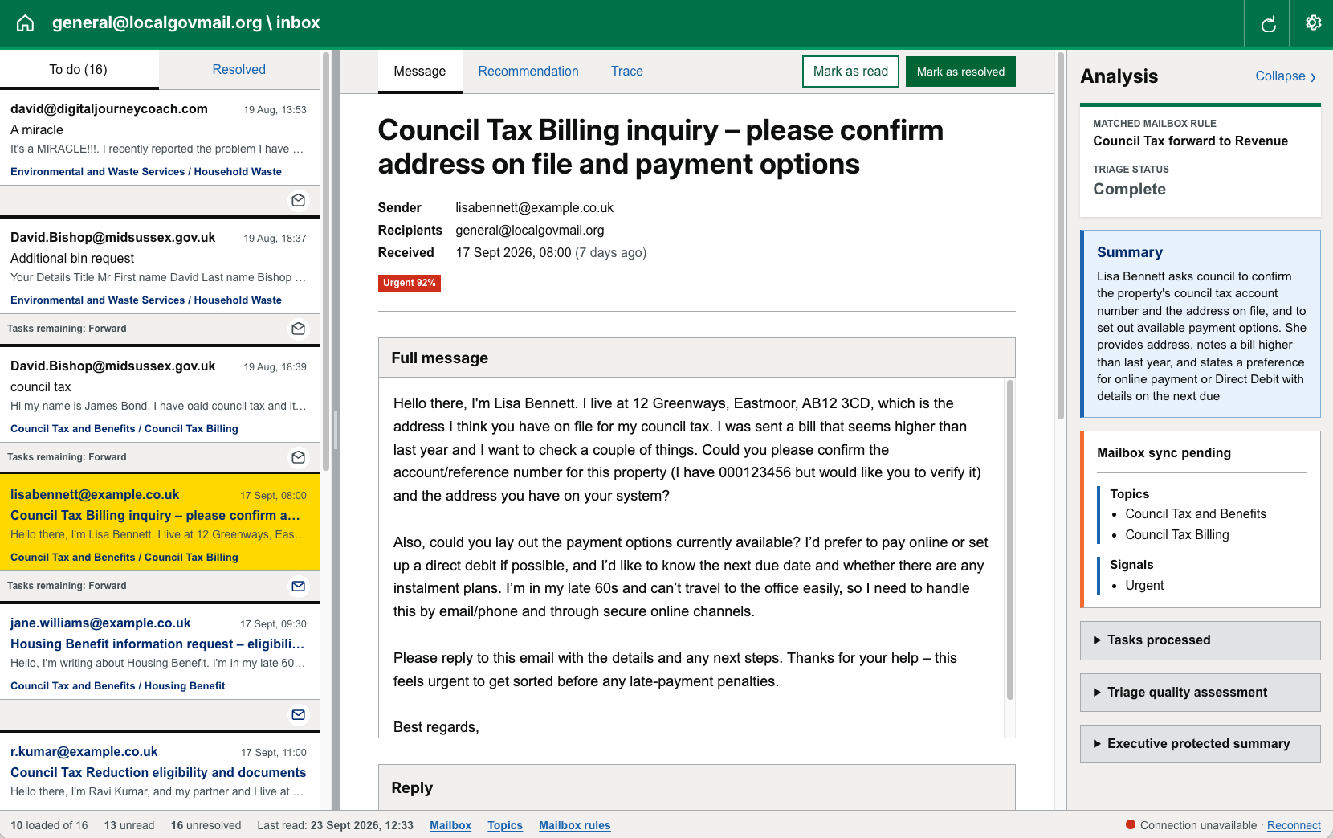This screenshot has height=838, width=1333.
Task: Open the Mailbox link in status bar
Action: pyautogui.click(x=450, y=825)
